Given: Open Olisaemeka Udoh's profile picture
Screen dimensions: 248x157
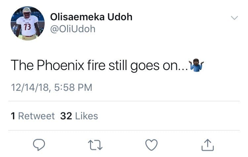Looking at the screenshot, I should tap(27, 23).
